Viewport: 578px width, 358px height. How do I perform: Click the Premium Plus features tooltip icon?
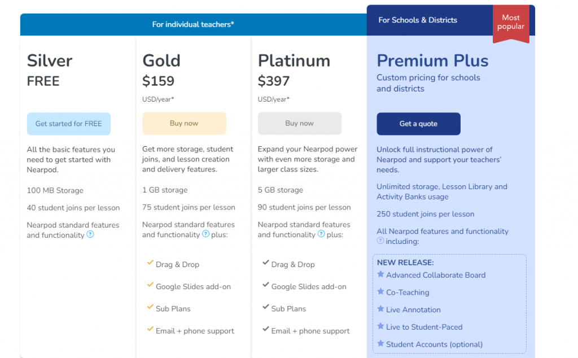pyautogui.click(x=381, y=239)
